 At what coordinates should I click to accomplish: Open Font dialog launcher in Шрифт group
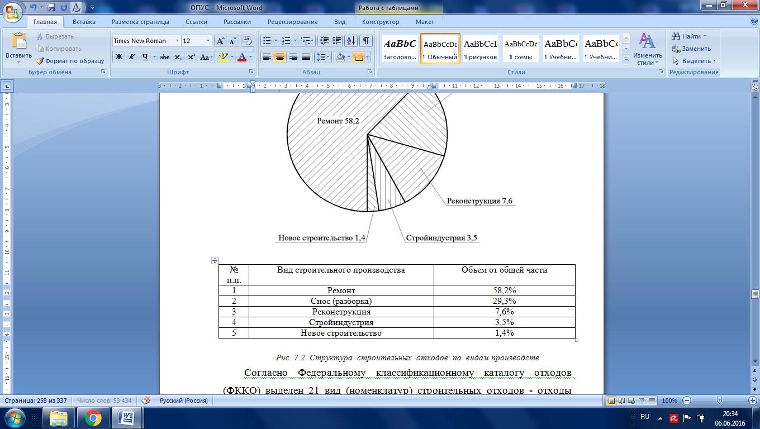coord(251,72)
